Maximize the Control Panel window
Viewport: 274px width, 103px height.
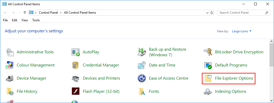click(255, 4)
